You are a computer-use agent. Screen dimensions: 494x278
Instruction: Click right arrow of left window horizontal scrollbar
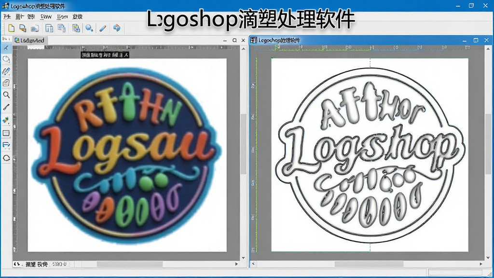pos(236,264)
